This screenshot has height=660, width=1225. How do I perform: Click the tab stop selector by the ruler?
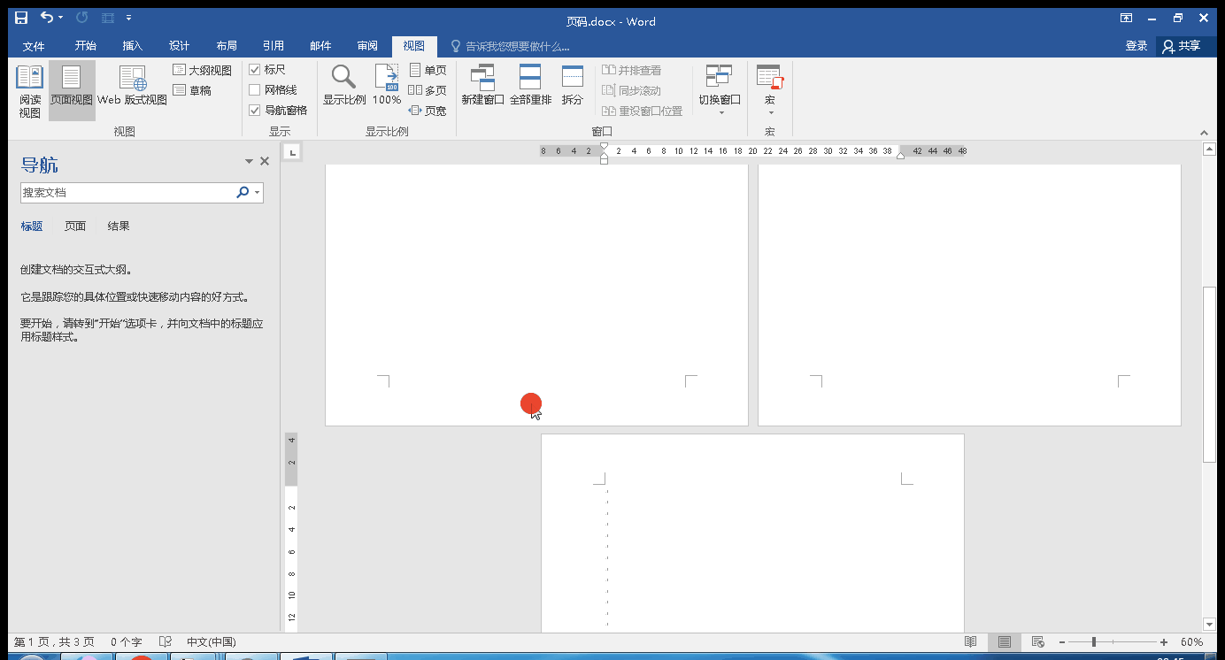[x=292, y=151]
